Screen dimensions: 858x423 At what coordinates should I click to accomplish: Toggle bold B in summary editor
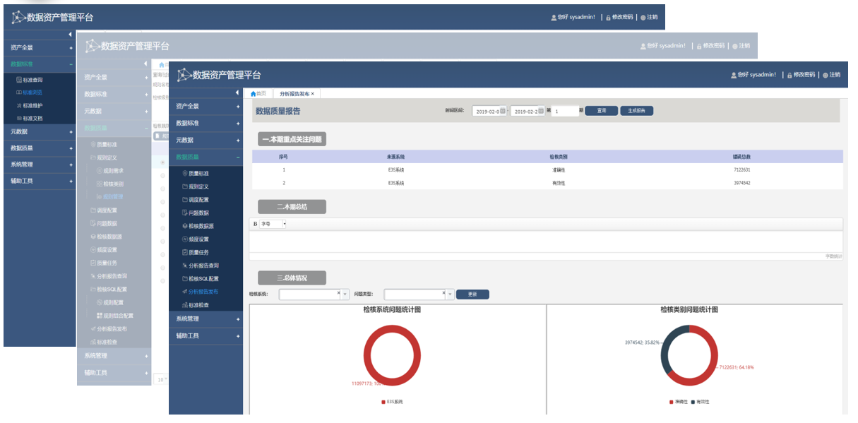[255, 224]
